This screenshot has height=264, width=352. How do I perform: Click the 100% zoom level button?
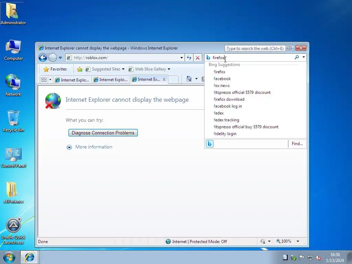point(284,241)
